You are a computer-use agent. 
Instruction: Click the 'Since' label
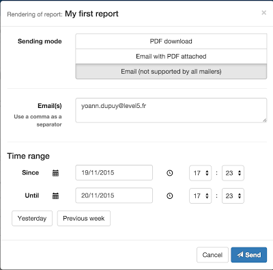30,173
